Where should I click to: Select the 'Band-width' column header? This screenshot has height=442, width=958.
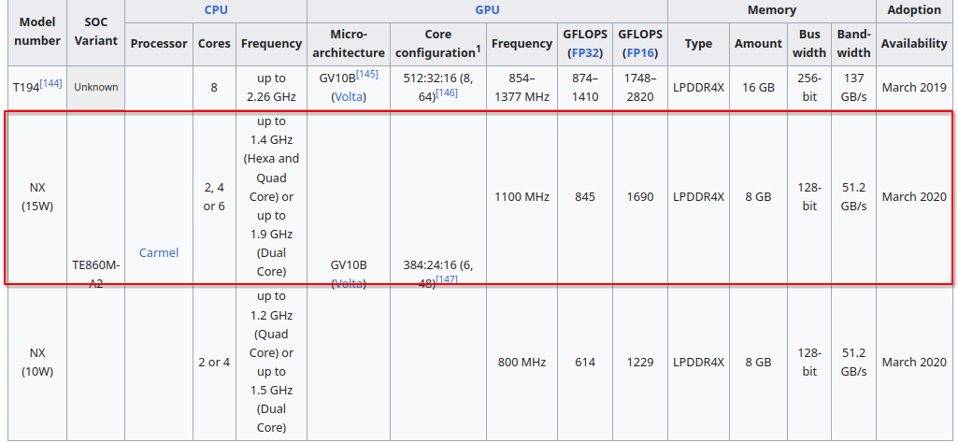[x=853, y=43]
